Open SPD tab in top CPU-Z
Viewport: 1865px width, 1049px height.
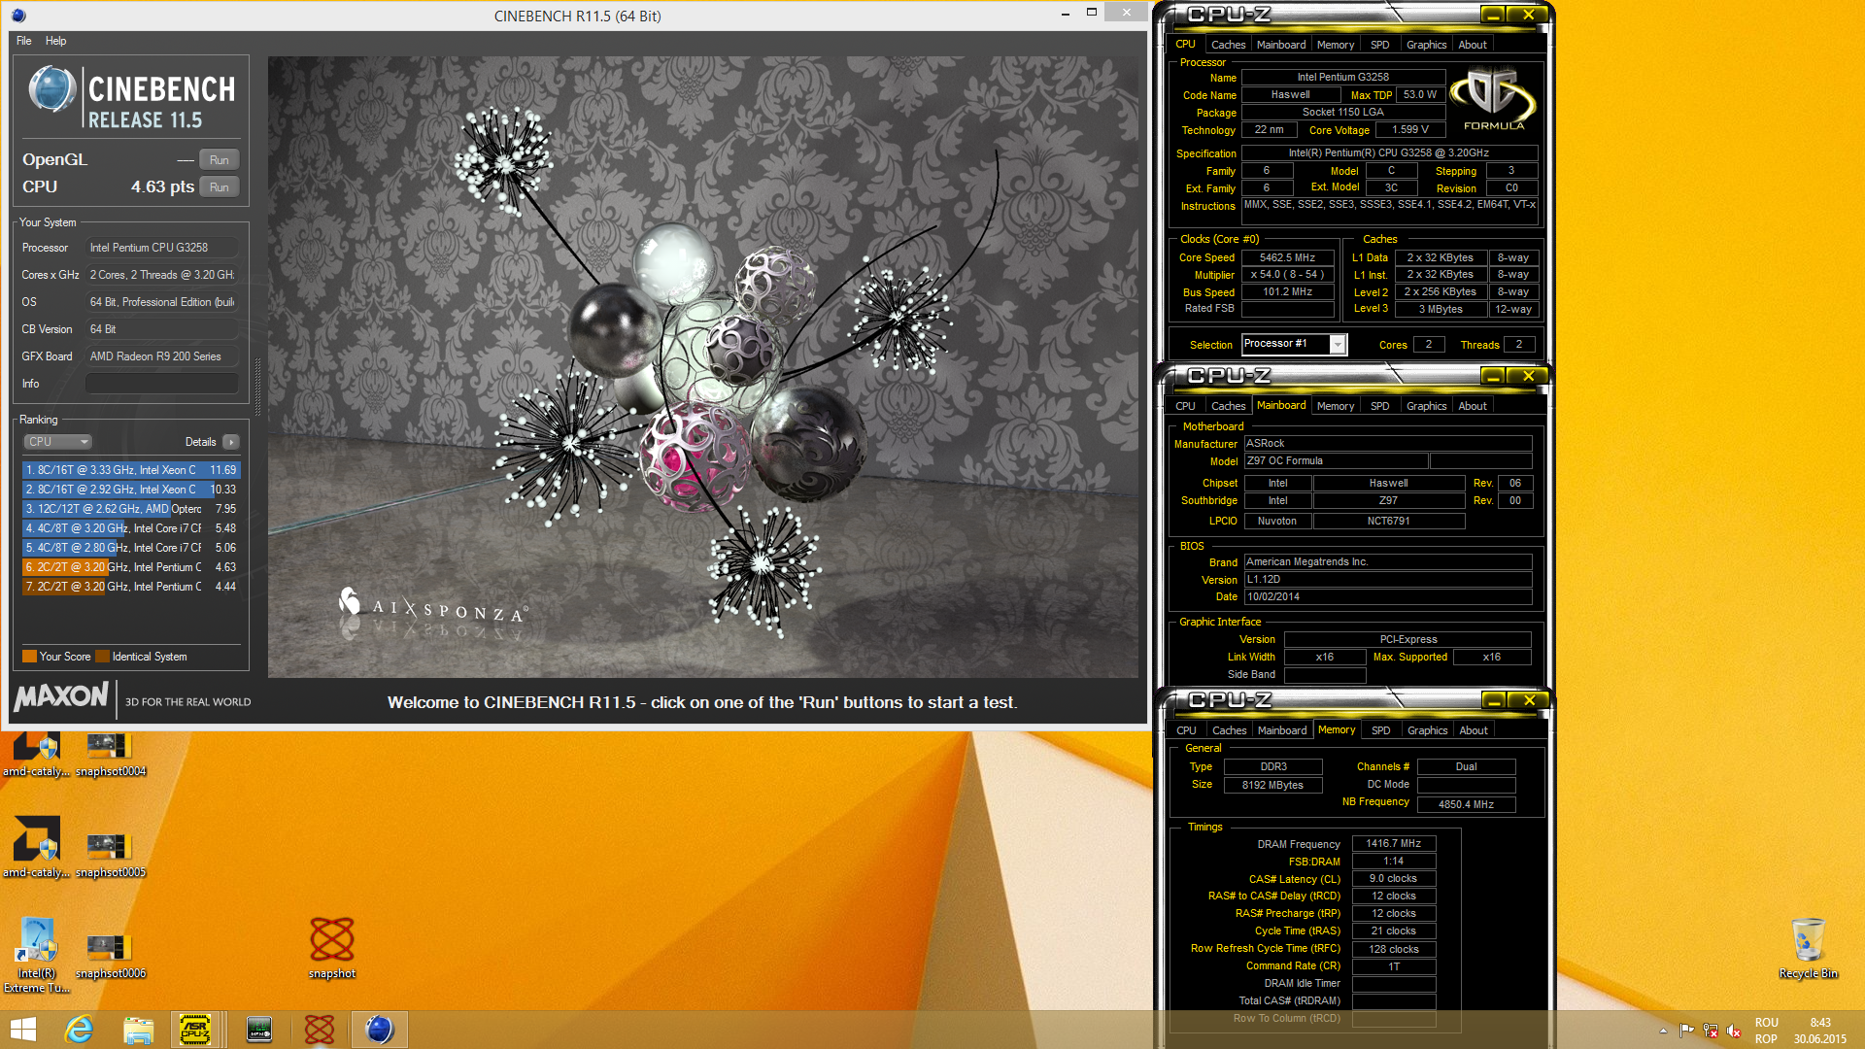point(1380,45)
